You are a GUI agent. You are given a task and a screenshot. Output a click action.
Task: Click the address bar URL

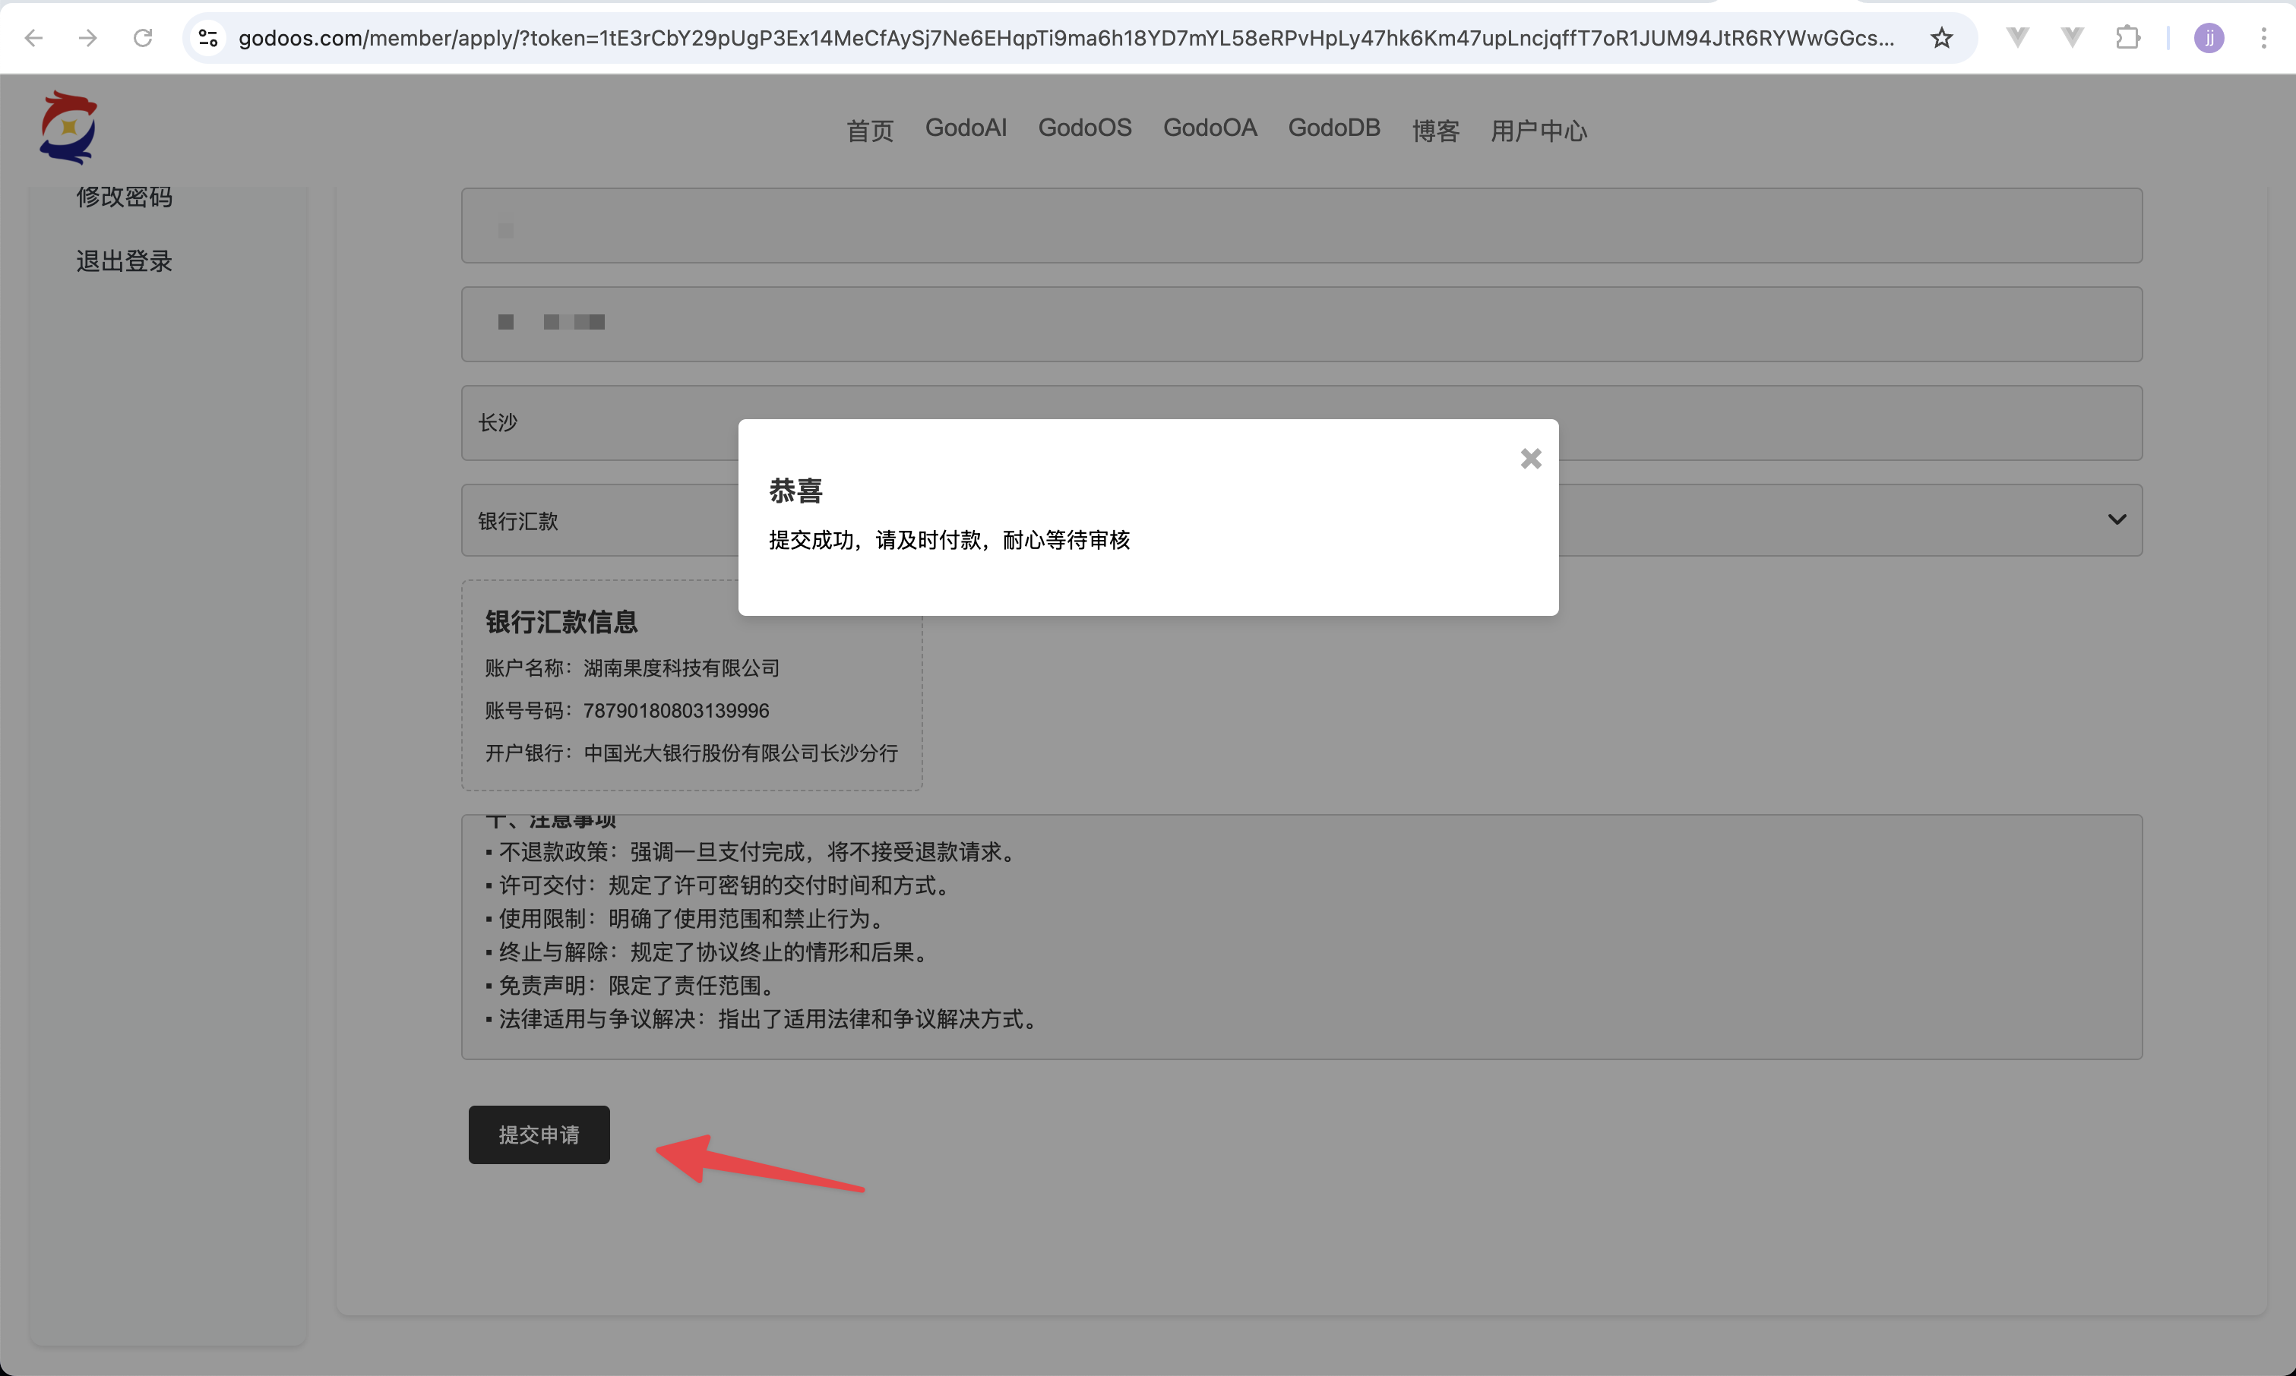pos(1066,38)
